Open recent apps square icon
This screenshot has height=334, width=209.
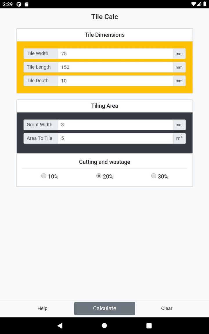(149, 326)
